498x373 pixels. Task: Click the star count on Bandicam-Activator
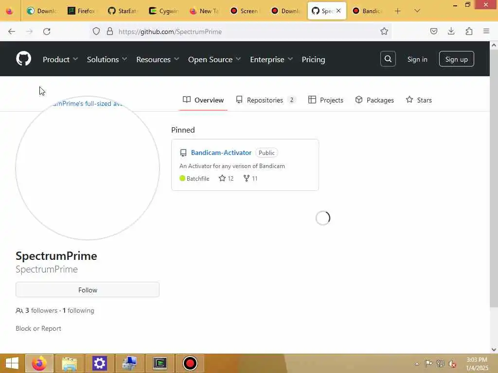click(x=226, y=179)
